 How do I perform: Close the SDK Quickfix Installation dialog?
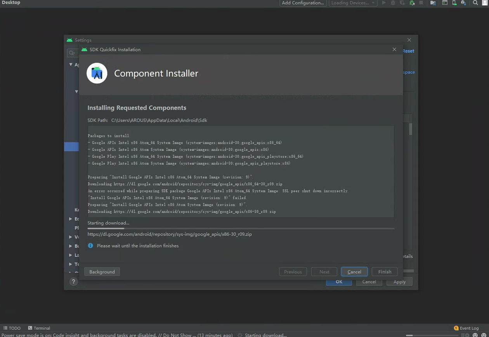tap(394, 50)
